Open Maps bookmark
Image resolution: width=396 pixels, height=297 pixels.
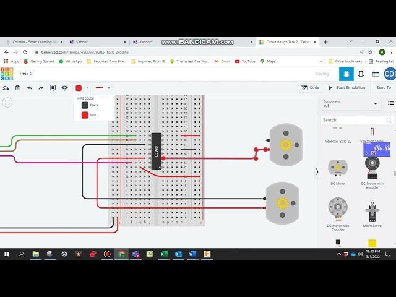click(268, 61)
